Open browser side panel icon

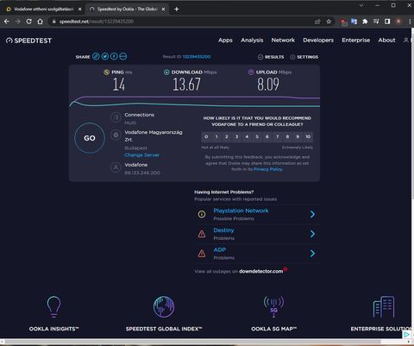[x=387, y=22]
